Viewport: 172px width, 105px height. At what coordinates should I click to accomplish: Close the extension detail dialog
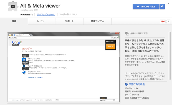coord(168,4)
